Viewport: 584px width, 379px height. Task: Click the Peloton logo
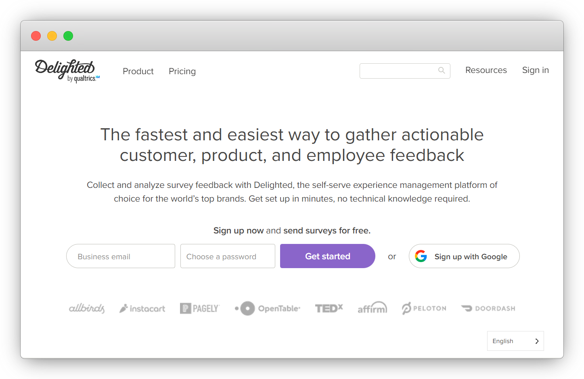pyautogui.click(x=424, y=308)
